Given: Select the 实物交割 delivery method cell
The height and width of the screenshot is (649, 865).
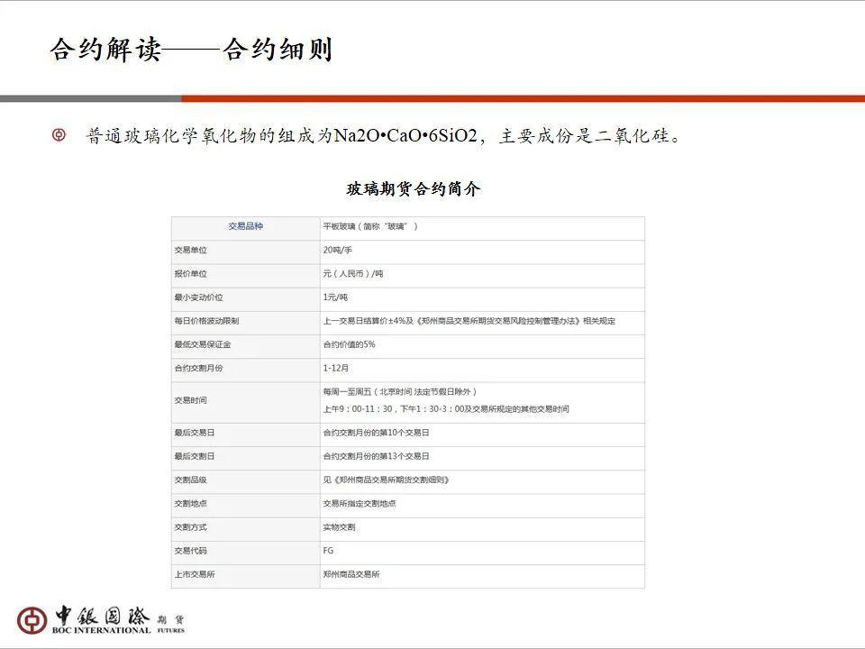Looking at the screenshot, I should pyautogui.click(x=340, y=526).
